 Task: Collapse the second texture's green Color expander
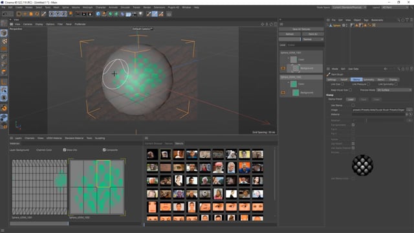[x=289, y=82]
